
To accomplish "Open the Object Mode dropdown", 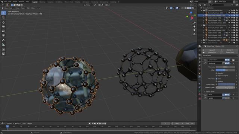I will (8, 8).
